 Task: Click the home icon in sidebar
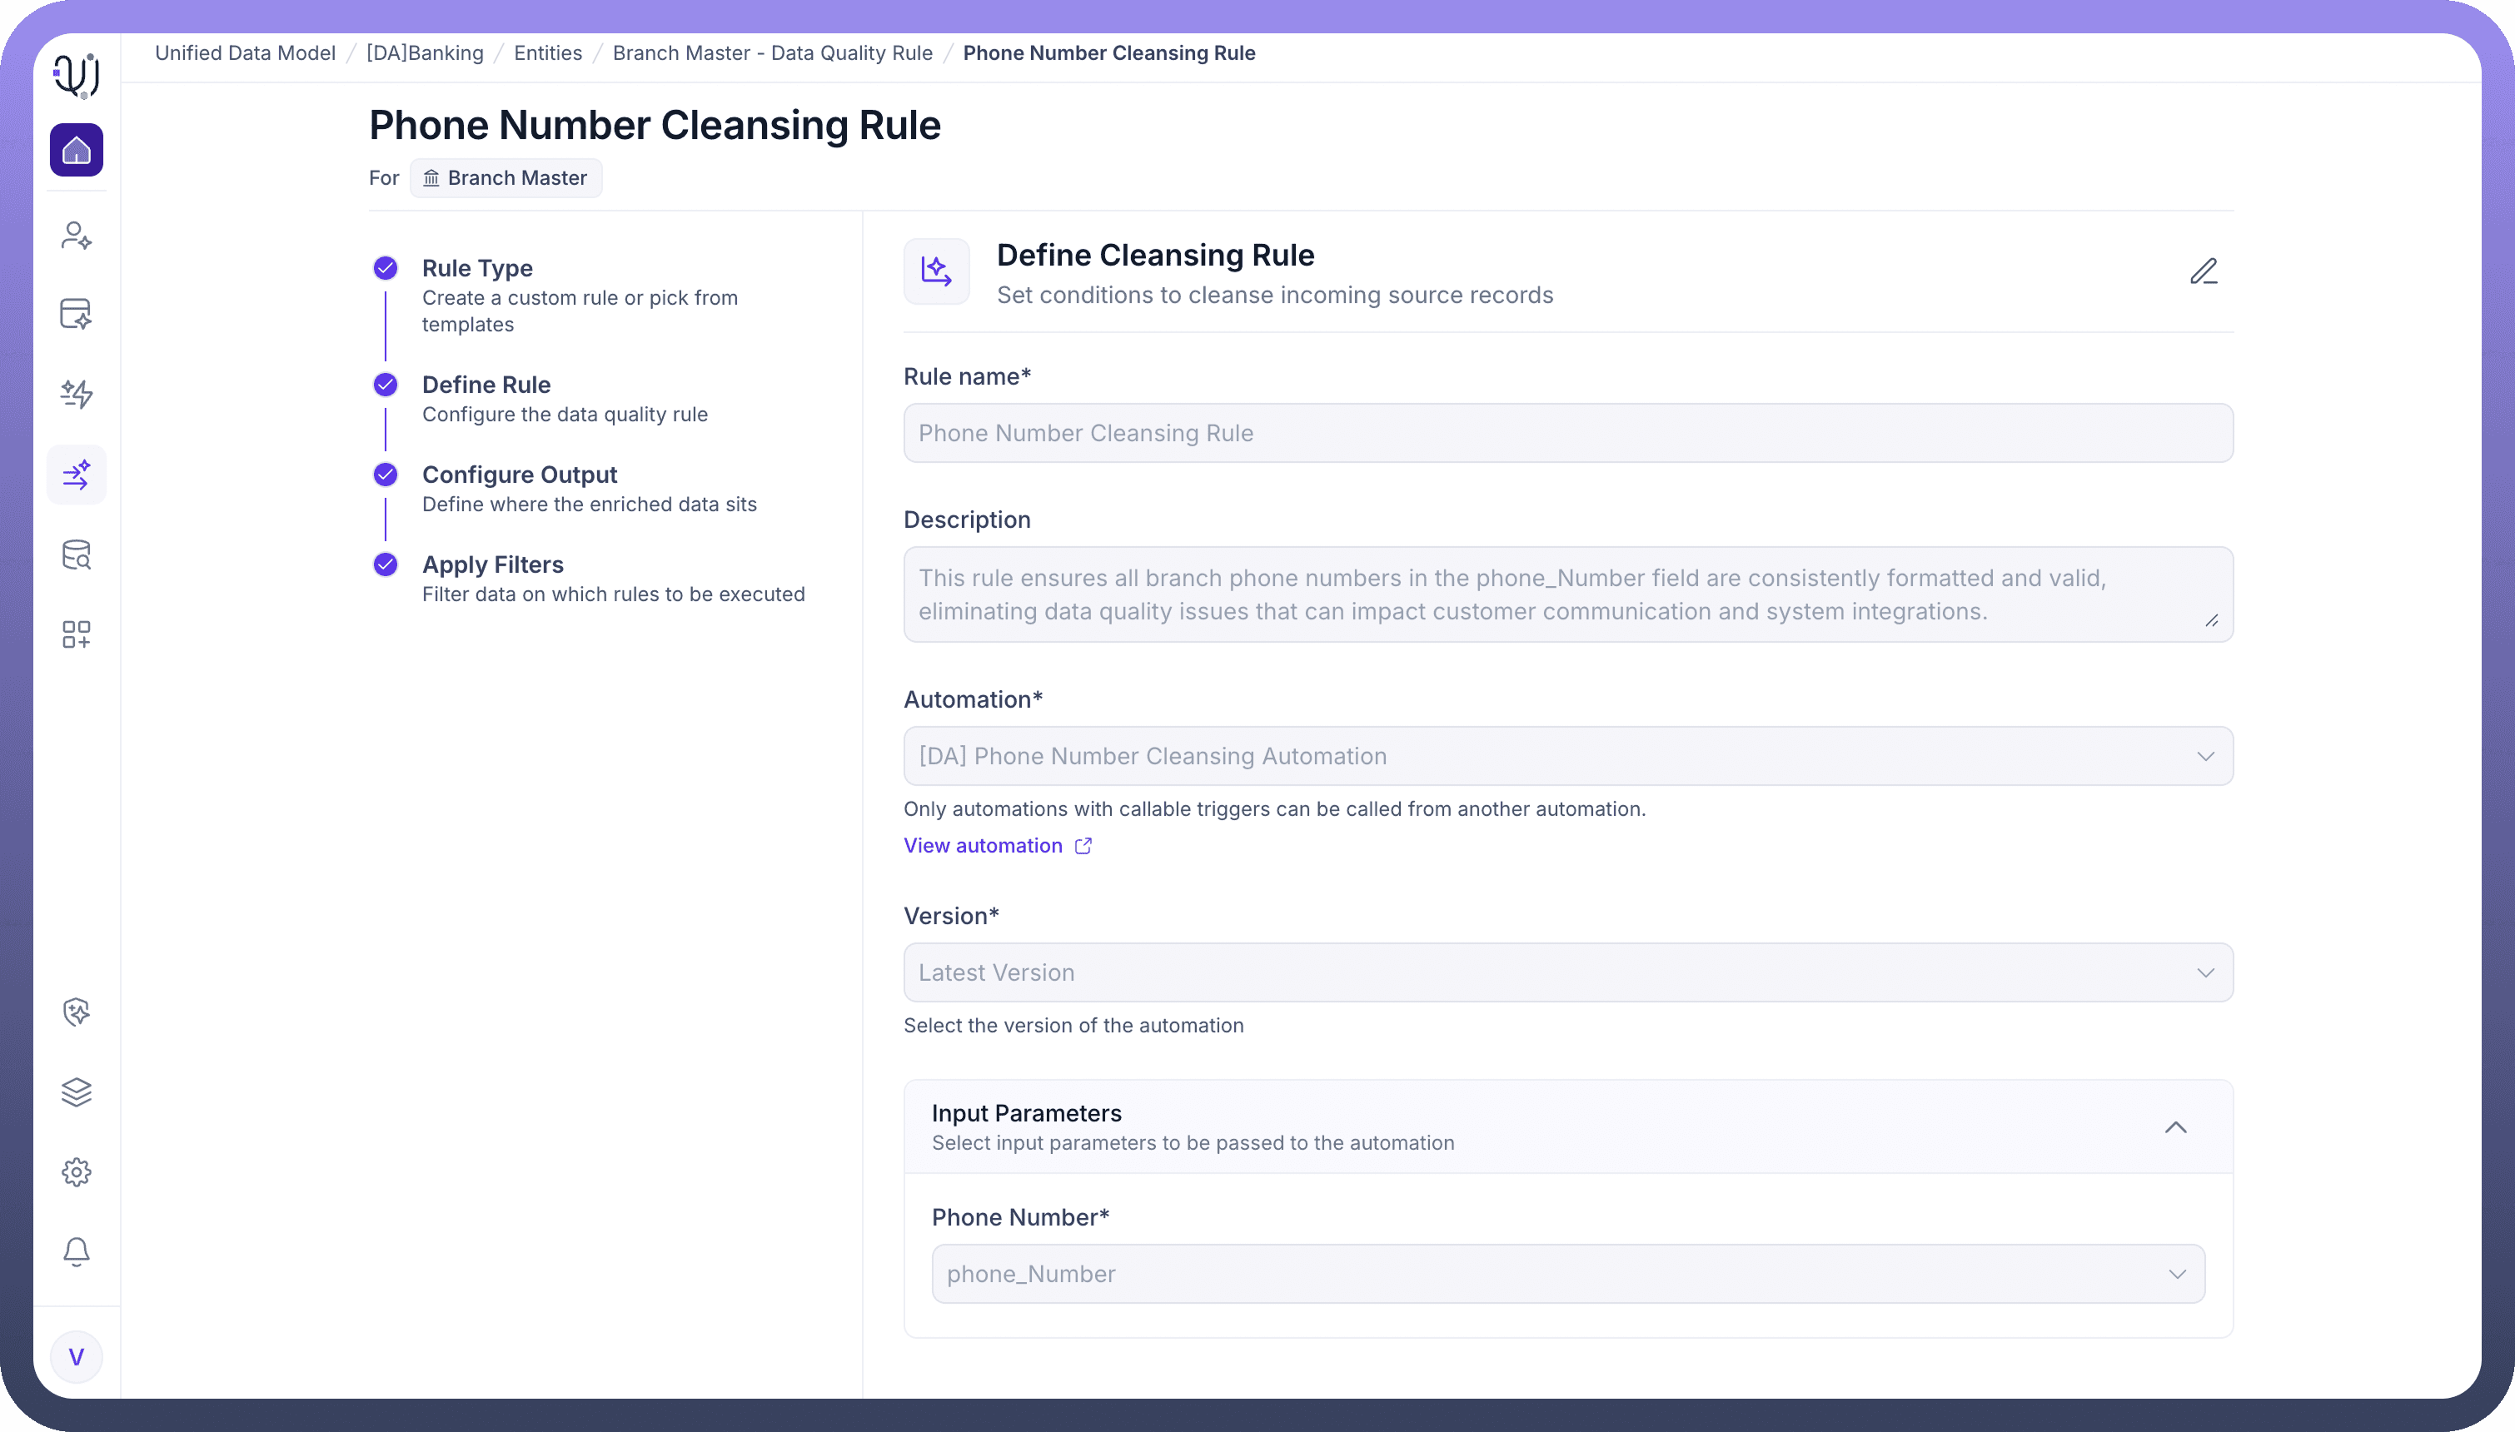tap(76, 150)
